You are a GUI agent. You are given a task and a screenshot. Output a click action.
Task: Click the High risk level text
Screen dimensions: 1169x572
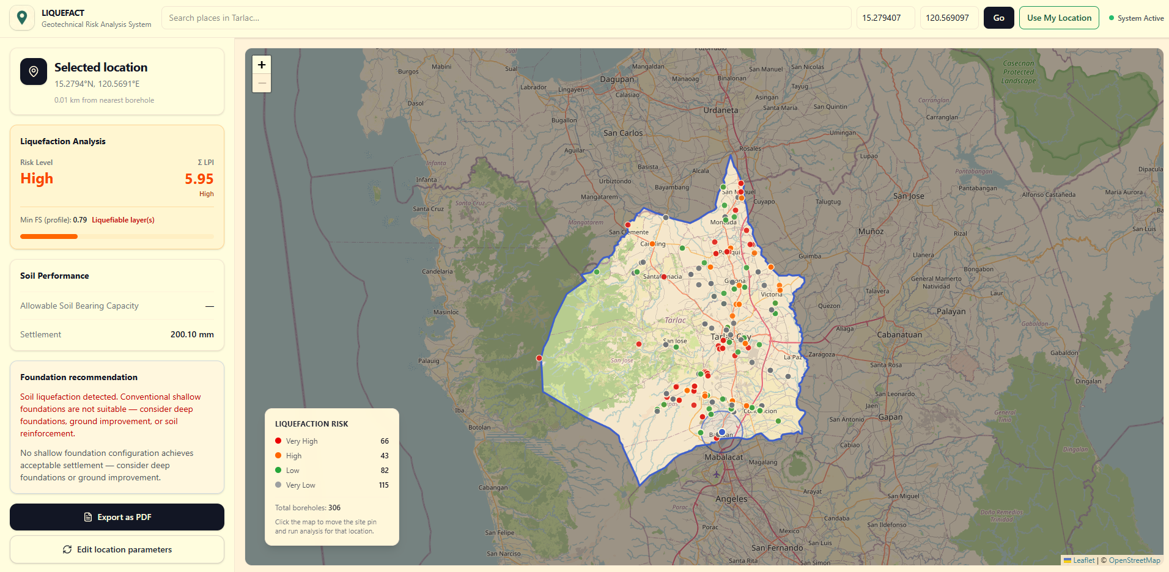click(37, 178)
